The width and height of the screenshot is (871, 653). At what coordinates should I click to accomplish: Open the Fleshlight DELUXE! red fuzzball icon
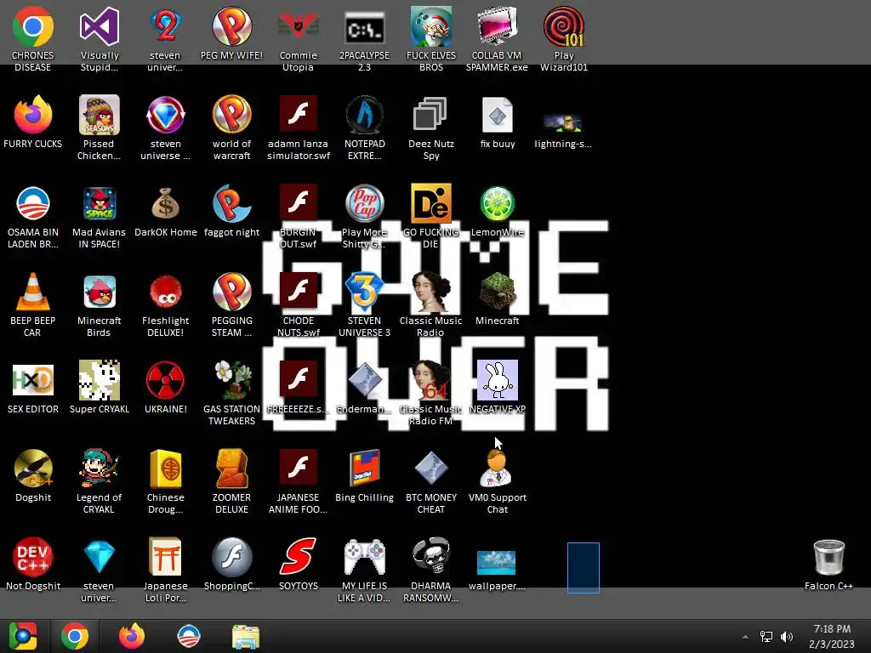click(x=166, y=292)
